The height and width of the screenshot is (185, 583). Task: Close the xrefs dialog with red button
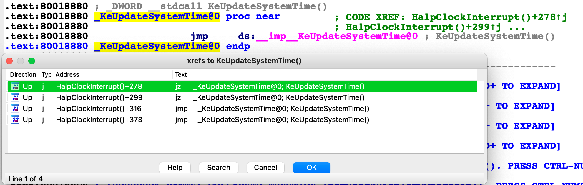9,61
